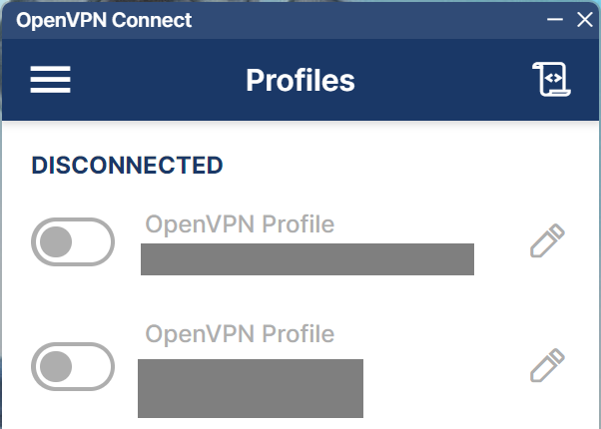Select the second OpenVPN Profile label
This screenshot has height=429, width=601.
[x=240, y=333]
